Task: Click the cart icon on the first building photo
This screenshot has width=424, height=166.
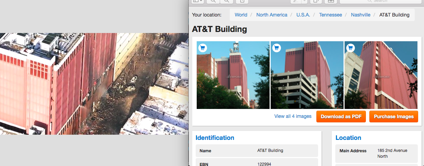Action: (x=203, y=48)
